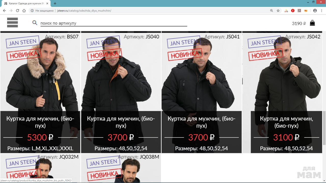
Task: Open the Chrome profile avatar
Action: click(315, 11)
